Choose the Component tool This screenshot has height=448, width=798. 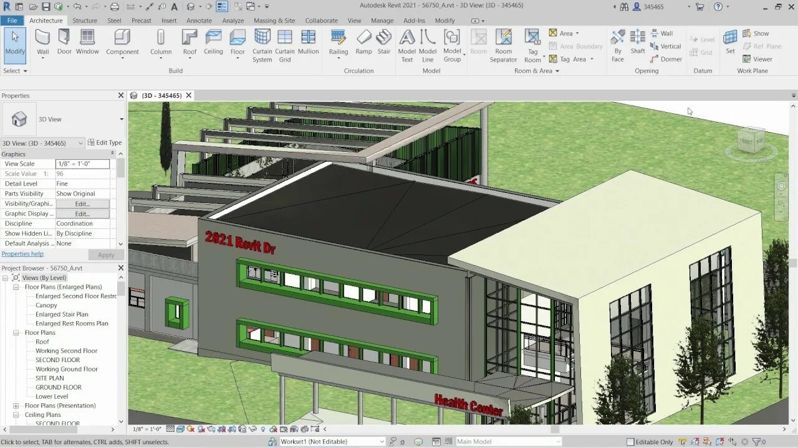coord(122,44)
